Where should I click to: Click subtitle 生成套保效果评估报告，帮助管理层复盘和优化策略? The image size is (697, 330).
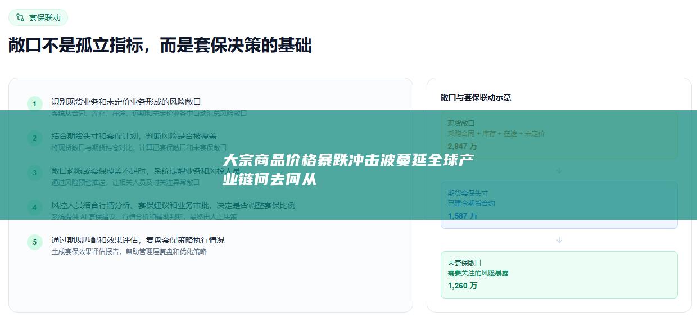coord(129,252)
